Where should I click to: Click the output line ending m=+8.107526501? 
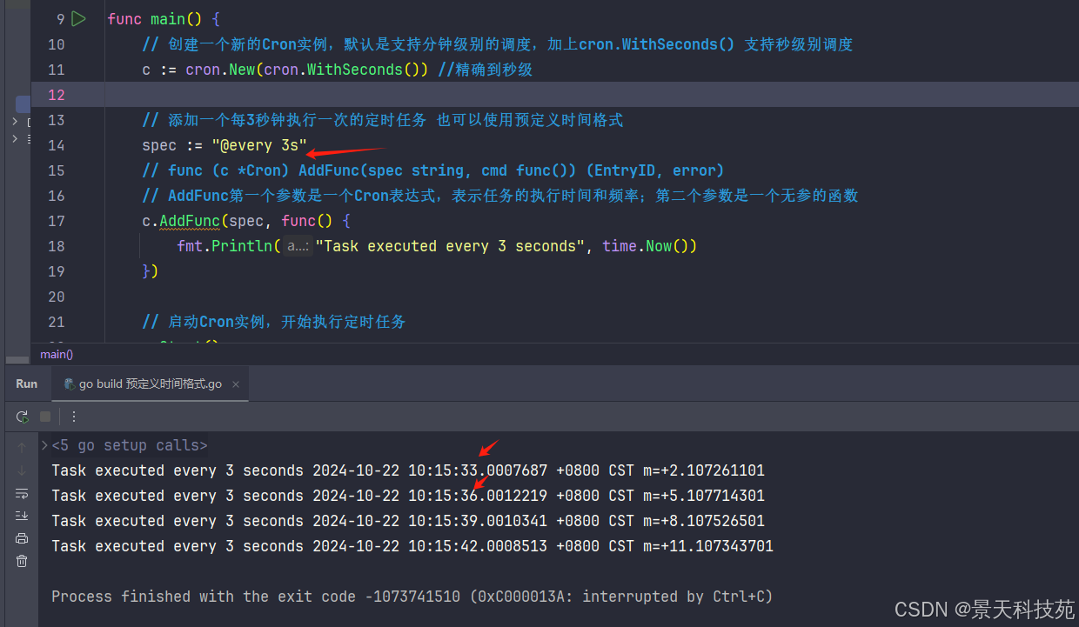click(408, 521)
